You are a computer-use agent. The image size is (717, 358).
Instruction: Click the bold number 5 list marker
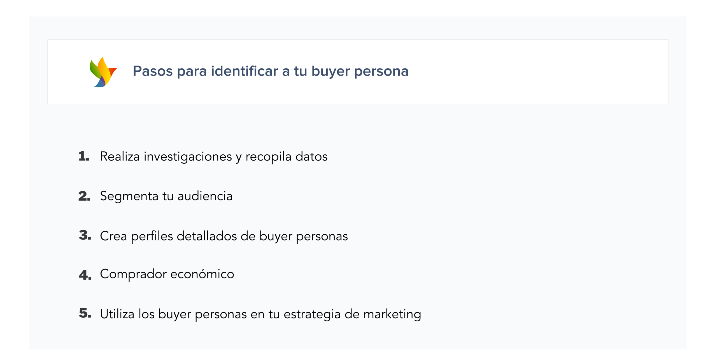tap(85, 313)
